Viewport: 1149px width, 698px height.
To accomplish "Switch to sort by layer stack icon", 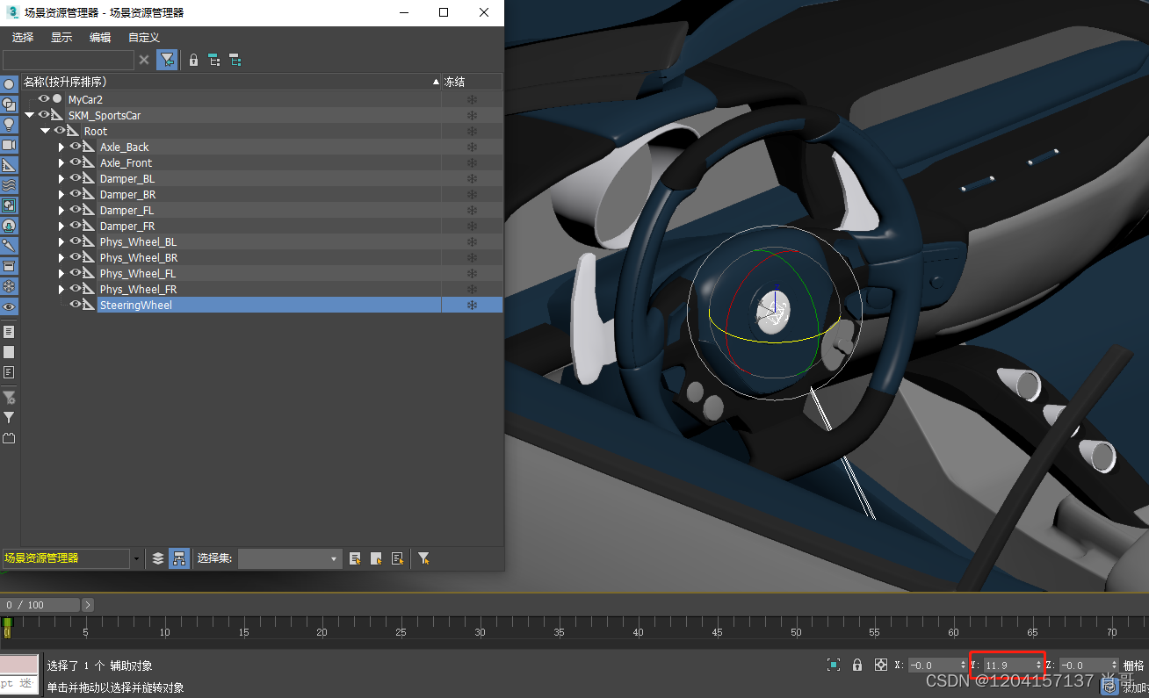I will tap(158, 558).
